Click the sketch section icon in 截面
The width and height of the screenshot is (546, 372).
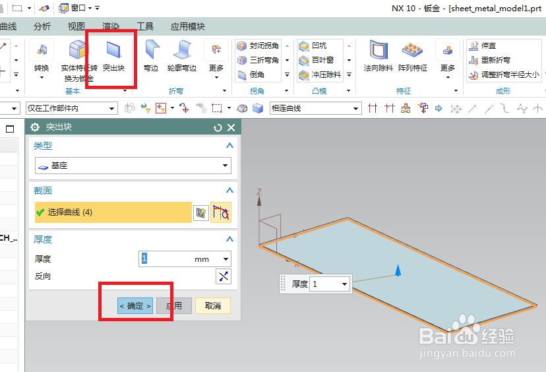pyautogui.click(x=201, y=212)
